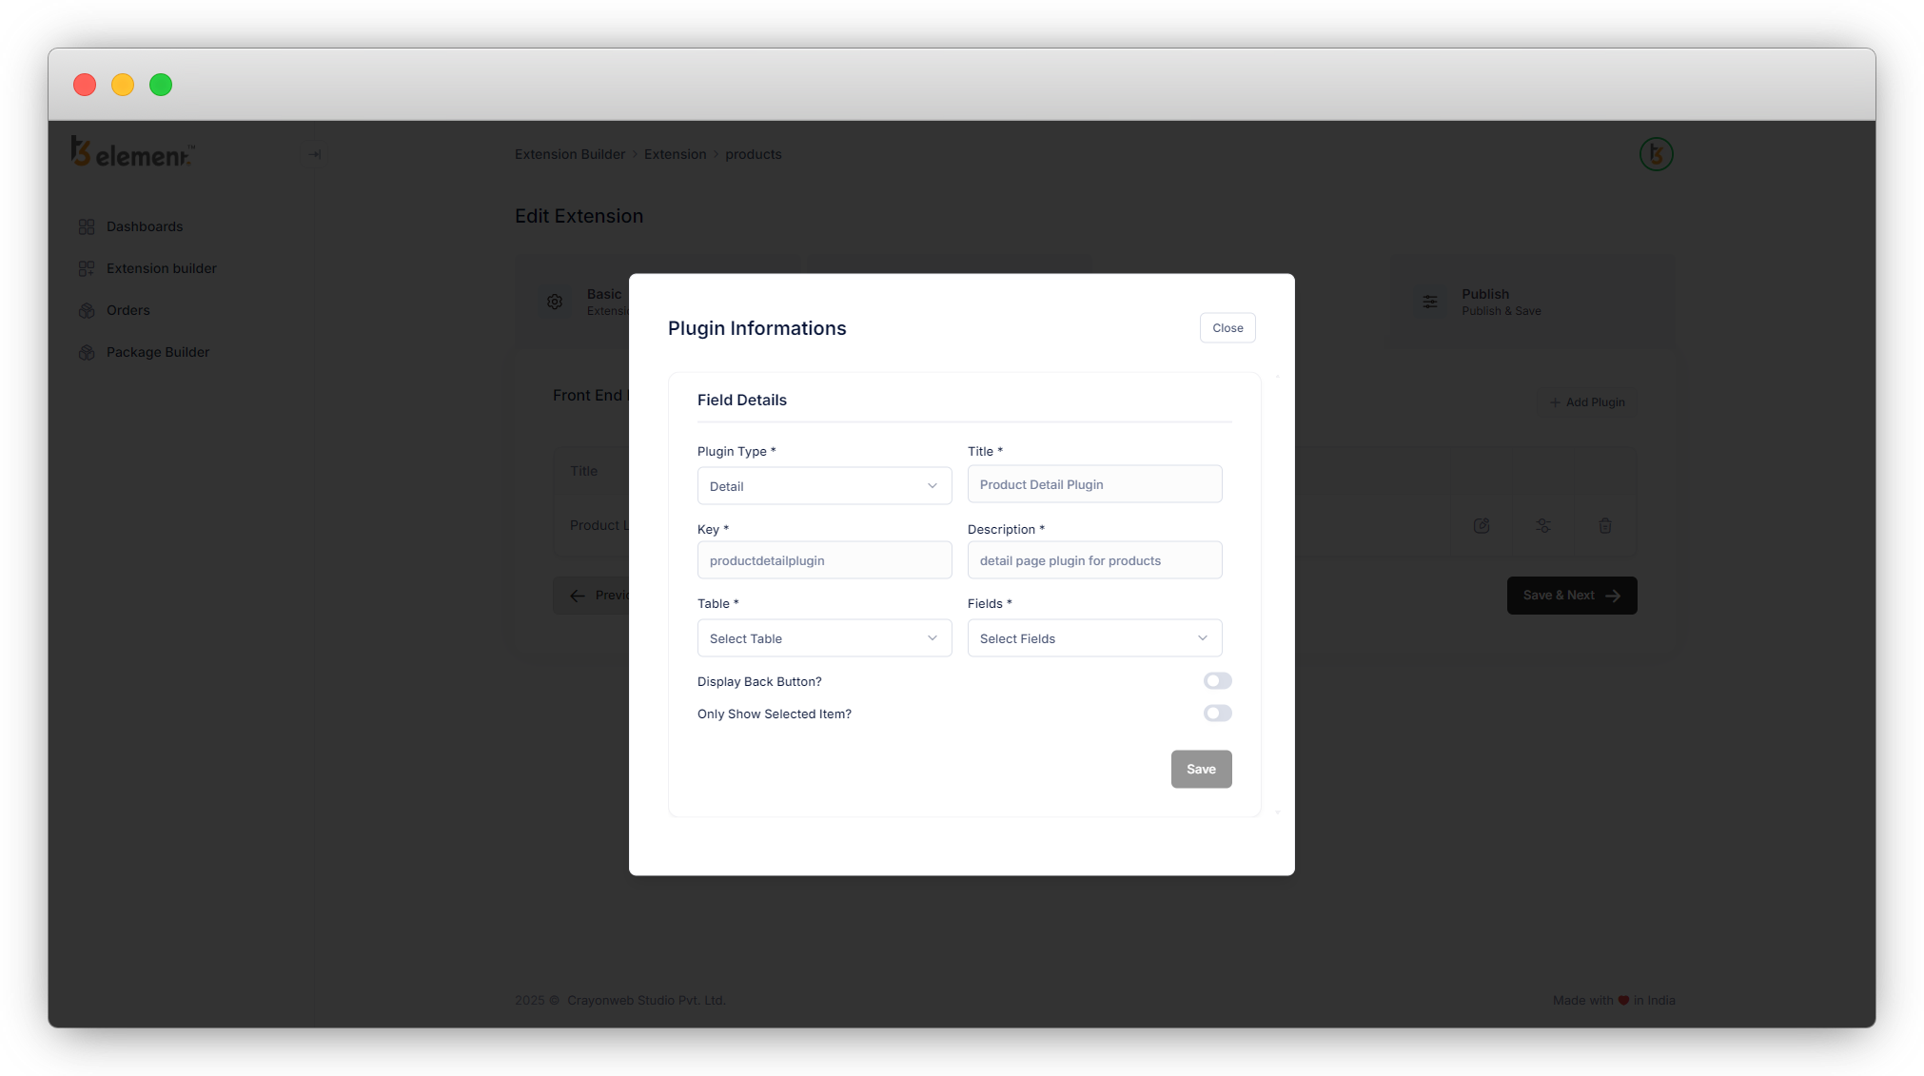Click the Description input field
This screenshot has width=1924, height=1076.
click(x=1094, y=560)
